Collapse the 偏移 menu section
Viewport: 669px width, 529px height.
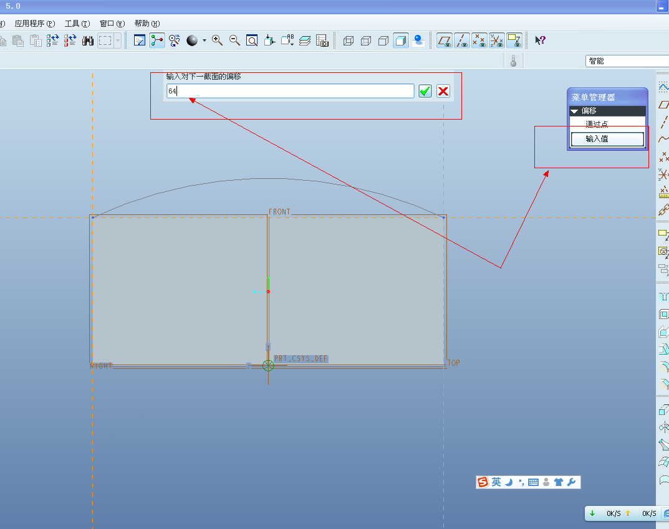click(574, 111)
